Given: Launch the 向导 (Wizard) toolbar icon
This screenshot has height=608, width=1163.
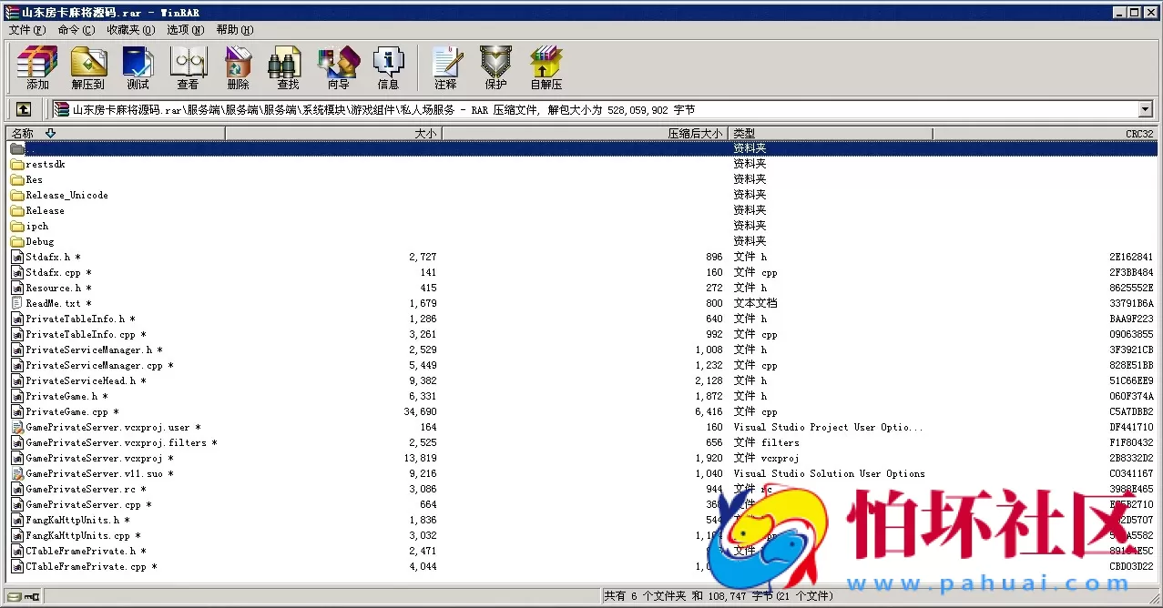Looking at the screenshot, I should coord(338,67).
